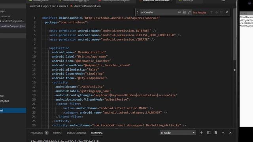Click the find input containing onCreate

158,12
